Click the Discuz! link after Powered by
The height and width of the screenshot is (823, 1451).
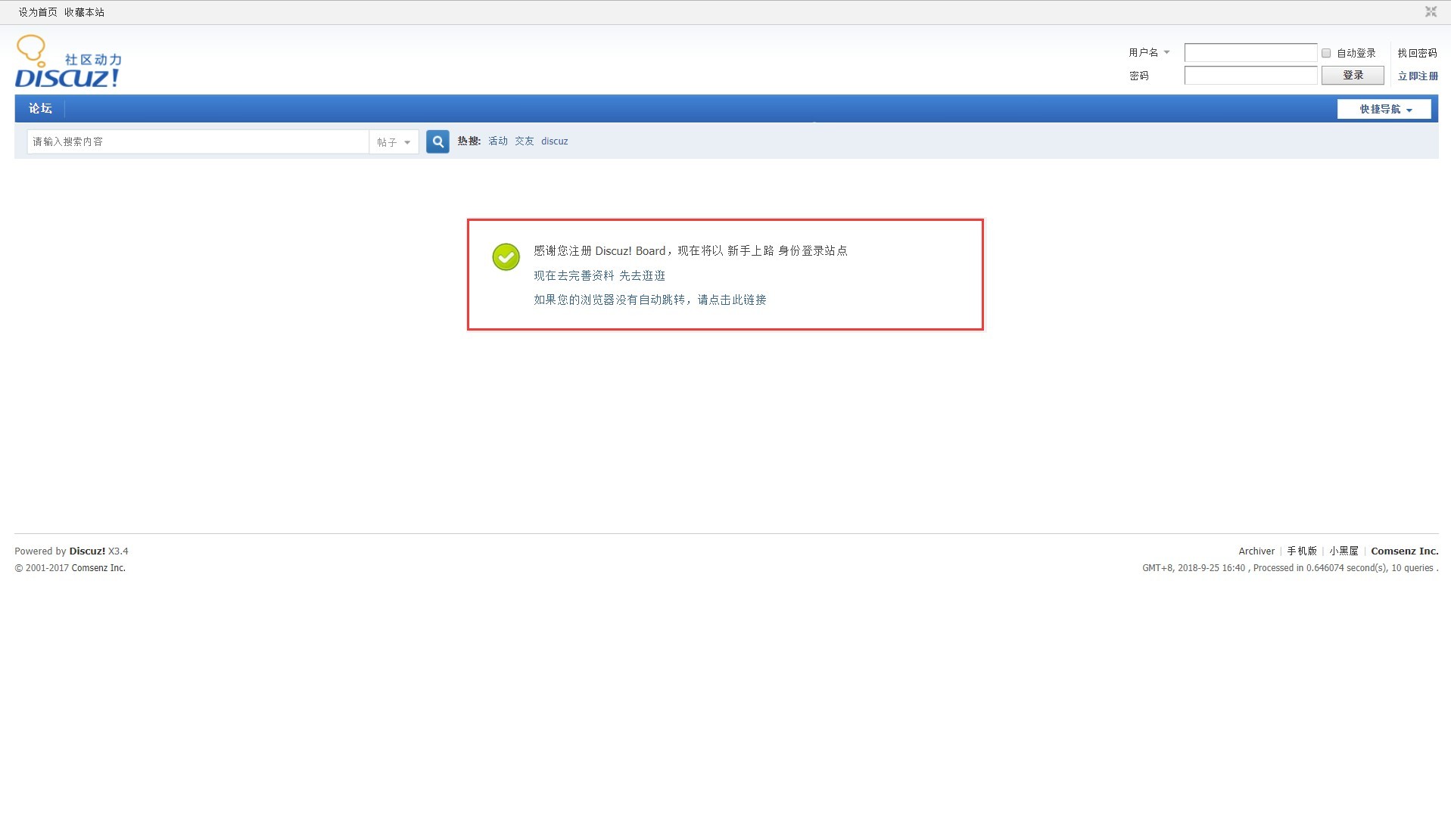tap(87, 551)
